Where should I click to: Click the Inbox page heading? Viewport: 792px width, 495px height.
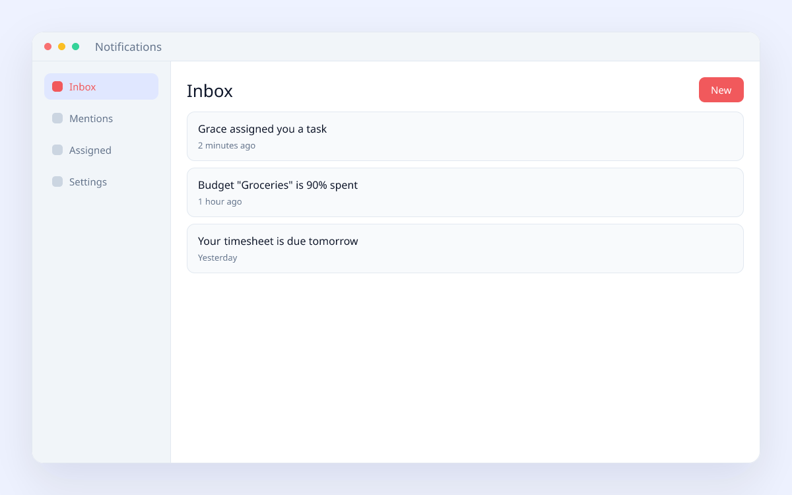click(209, 90)
